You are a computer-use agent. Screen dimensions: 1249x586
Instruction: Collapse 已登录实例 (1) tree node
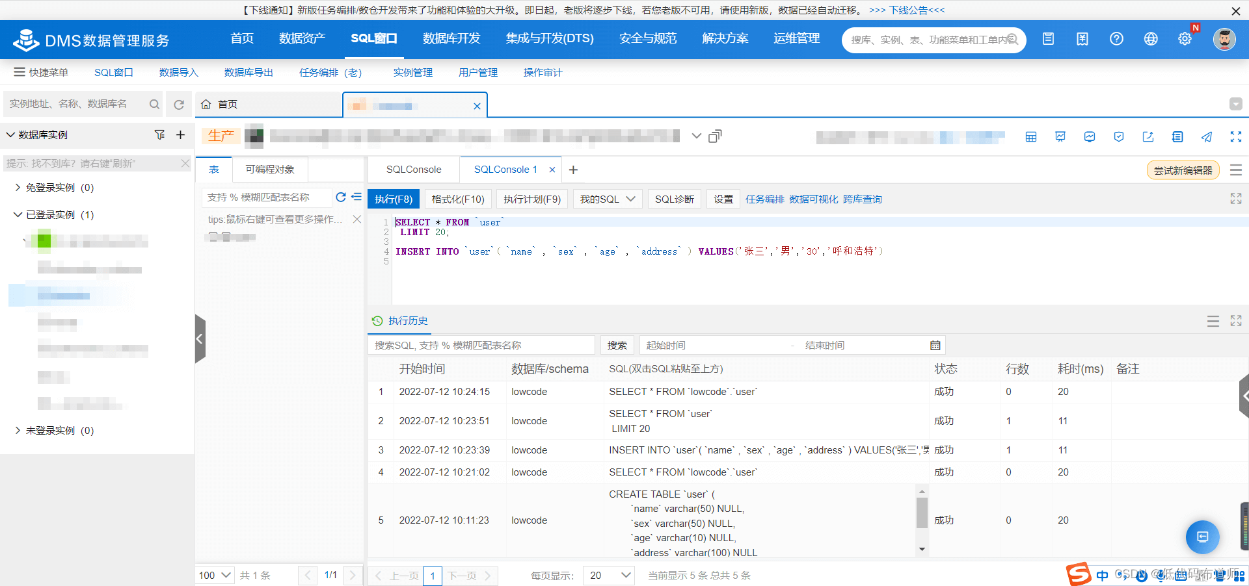click(18, 214)
